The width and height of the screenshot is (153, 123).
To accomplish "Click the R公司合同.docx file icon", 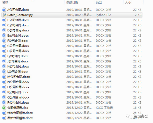I will pos(4,102).
